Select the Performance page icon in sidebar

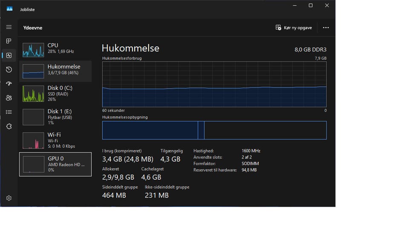9,55
